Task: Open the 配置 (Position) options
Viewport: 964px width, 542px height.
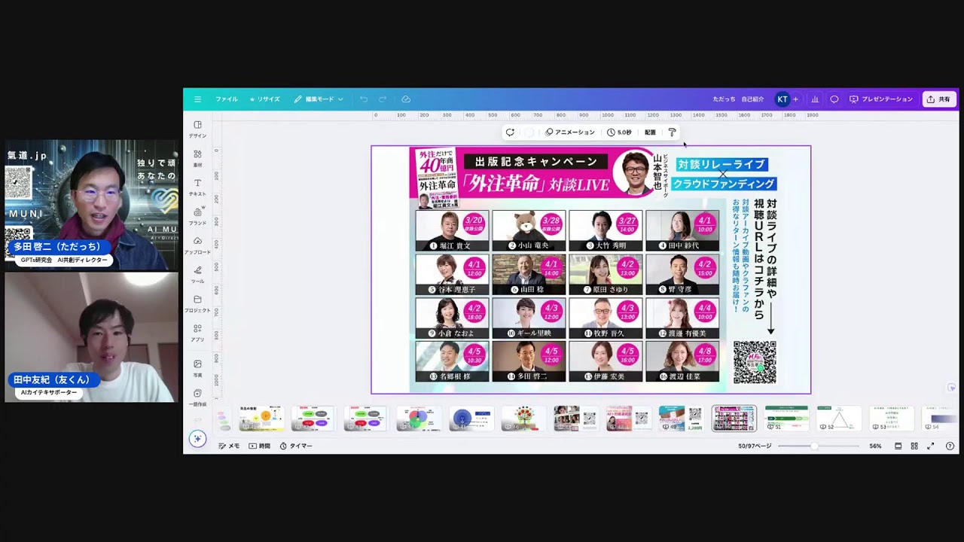Action: (x=650, y=132)
